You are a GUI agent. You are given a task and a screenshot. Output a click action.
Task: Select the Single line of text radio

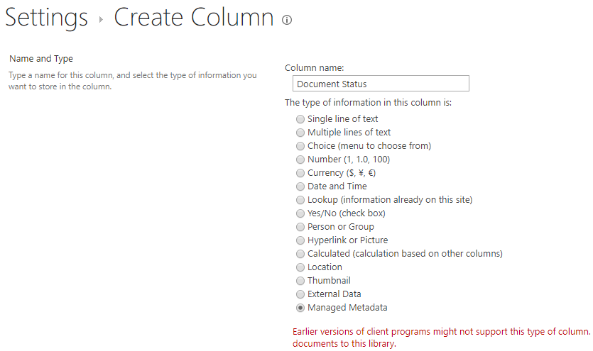point(300,119)
